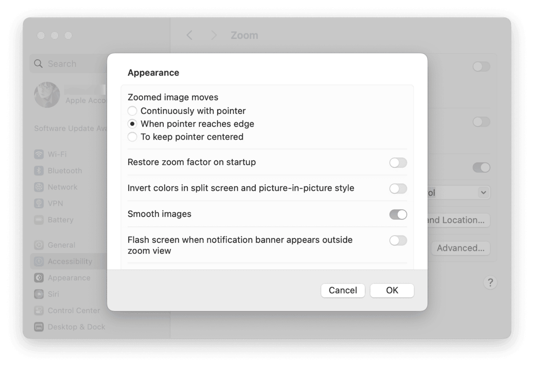Click the green window zoom button
This screenshot has width=534, height=367.
coord(68,36)
